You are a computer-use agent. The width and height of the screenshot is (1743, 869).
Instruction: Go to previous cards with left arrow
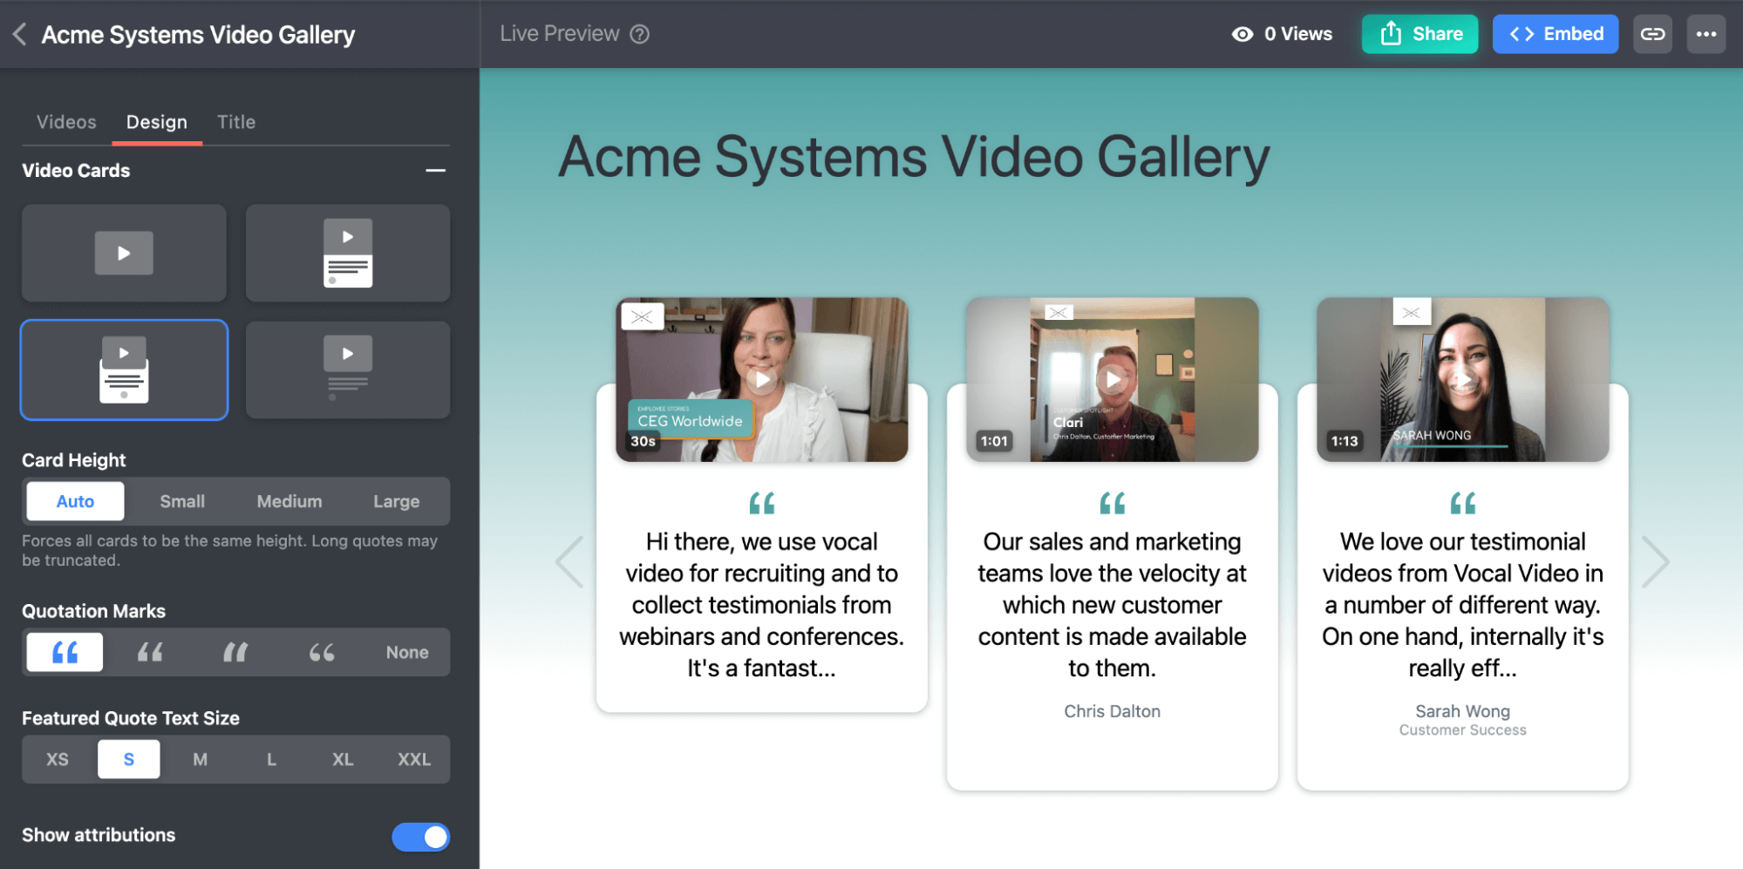570,562
